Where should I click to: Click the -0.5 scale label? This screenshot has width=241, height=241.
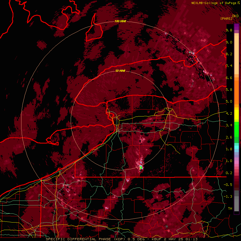tap(228, 185)
